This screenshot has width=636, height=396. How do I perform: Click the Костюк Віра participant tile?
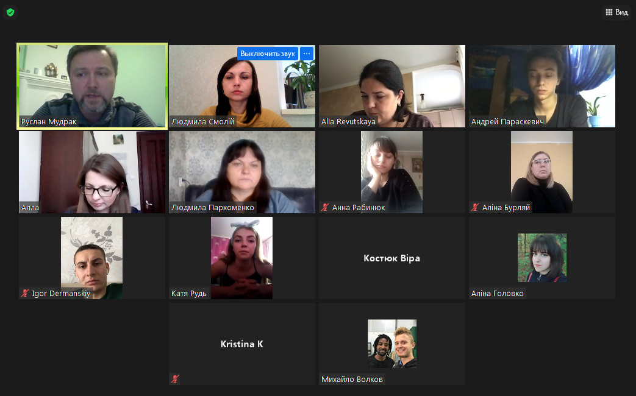(392, 258)
